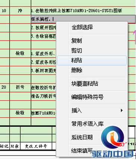Click the 检验 cell below 折弯
Image resolution: width=136 pixels, height=160 pixels.
(x=20, y=113)
